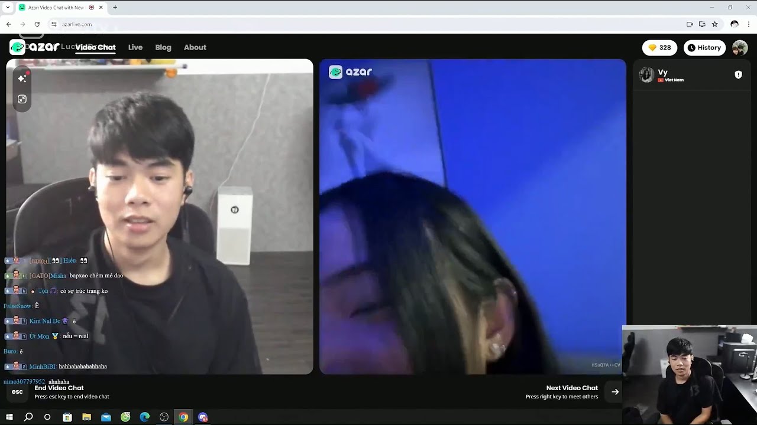Open the sparkle effects button on own video
The width and height of the screenshot is (757, 425).
pyautogui.click(x=22, y=79)
